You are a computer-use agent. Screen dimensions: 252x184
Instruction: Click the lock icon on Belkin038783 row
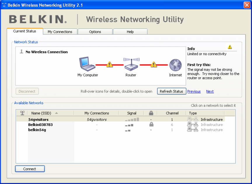(151, 124)
